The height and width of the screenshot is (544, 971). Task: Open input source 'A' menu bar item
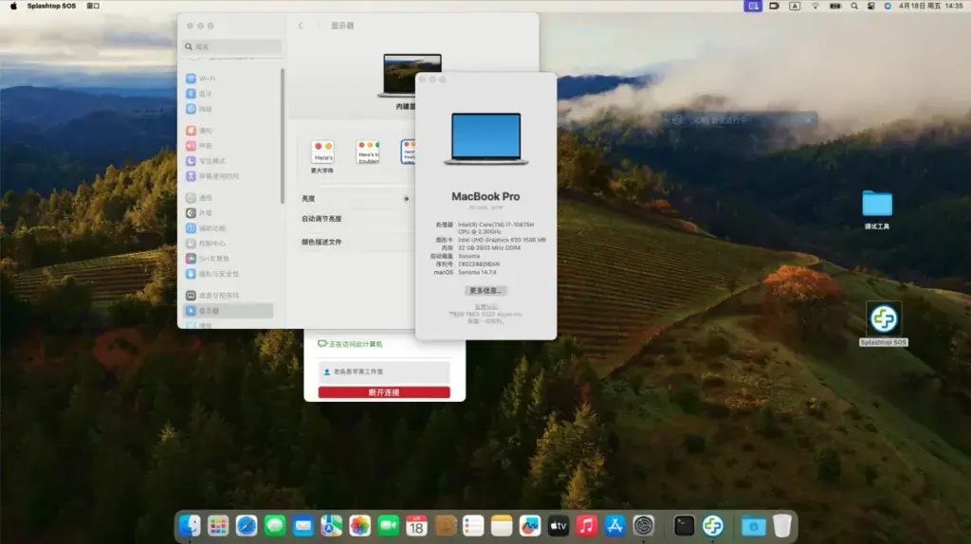(x=795, y=6)
